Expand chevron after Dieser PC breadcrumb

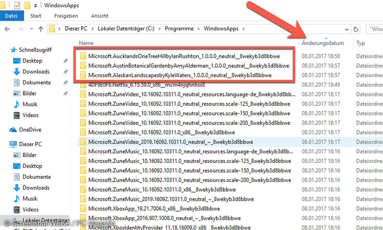92,29
